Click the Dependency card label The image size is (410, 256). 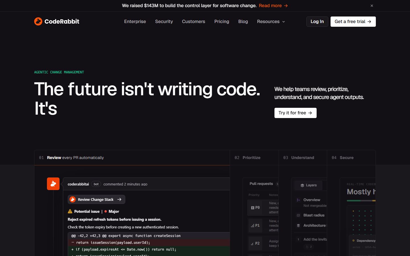click(366, 241)
